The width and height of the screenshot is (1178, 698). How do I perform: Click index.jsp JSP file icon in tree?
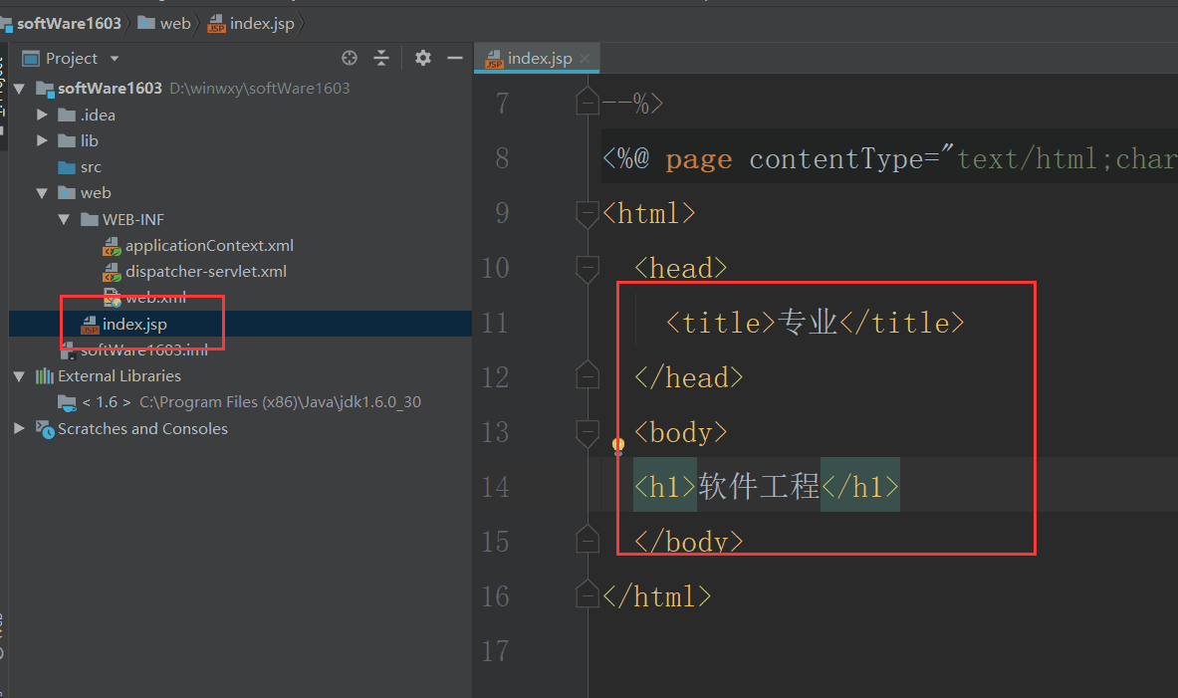pos(91,324)
